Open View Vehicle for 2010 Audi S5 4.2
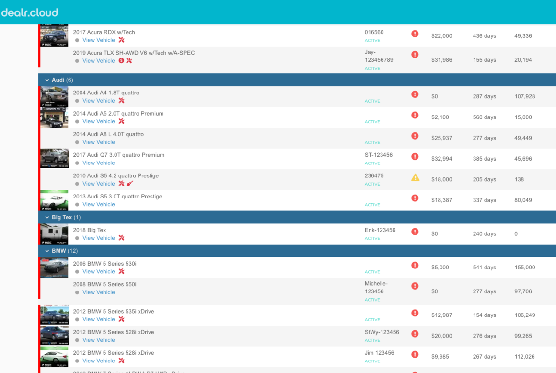The width and height of the screenshot is (556, 373). click(x=99, y=184)
